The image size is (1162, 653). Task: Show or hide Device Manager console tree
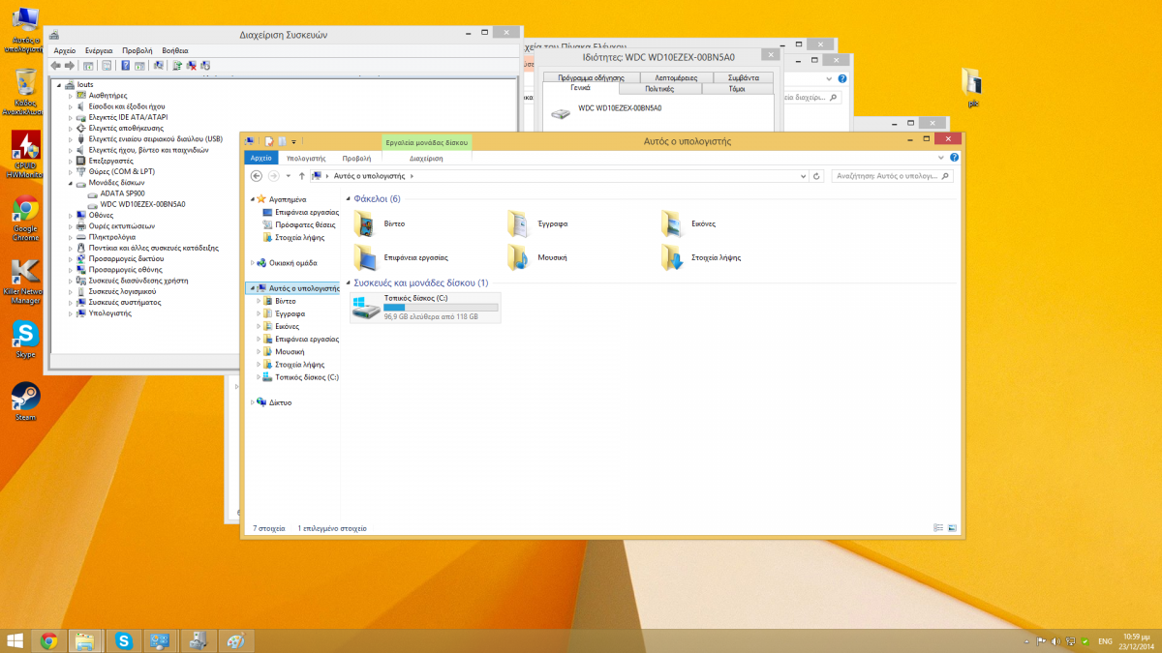point(88,66)
